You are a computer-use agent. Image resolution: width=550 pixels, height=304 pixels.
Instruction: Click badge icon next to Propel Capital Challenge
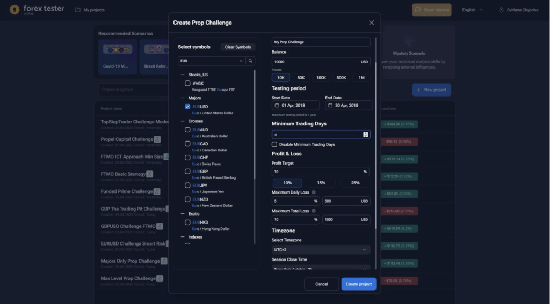pyautogui.click(x=157, y=139)
